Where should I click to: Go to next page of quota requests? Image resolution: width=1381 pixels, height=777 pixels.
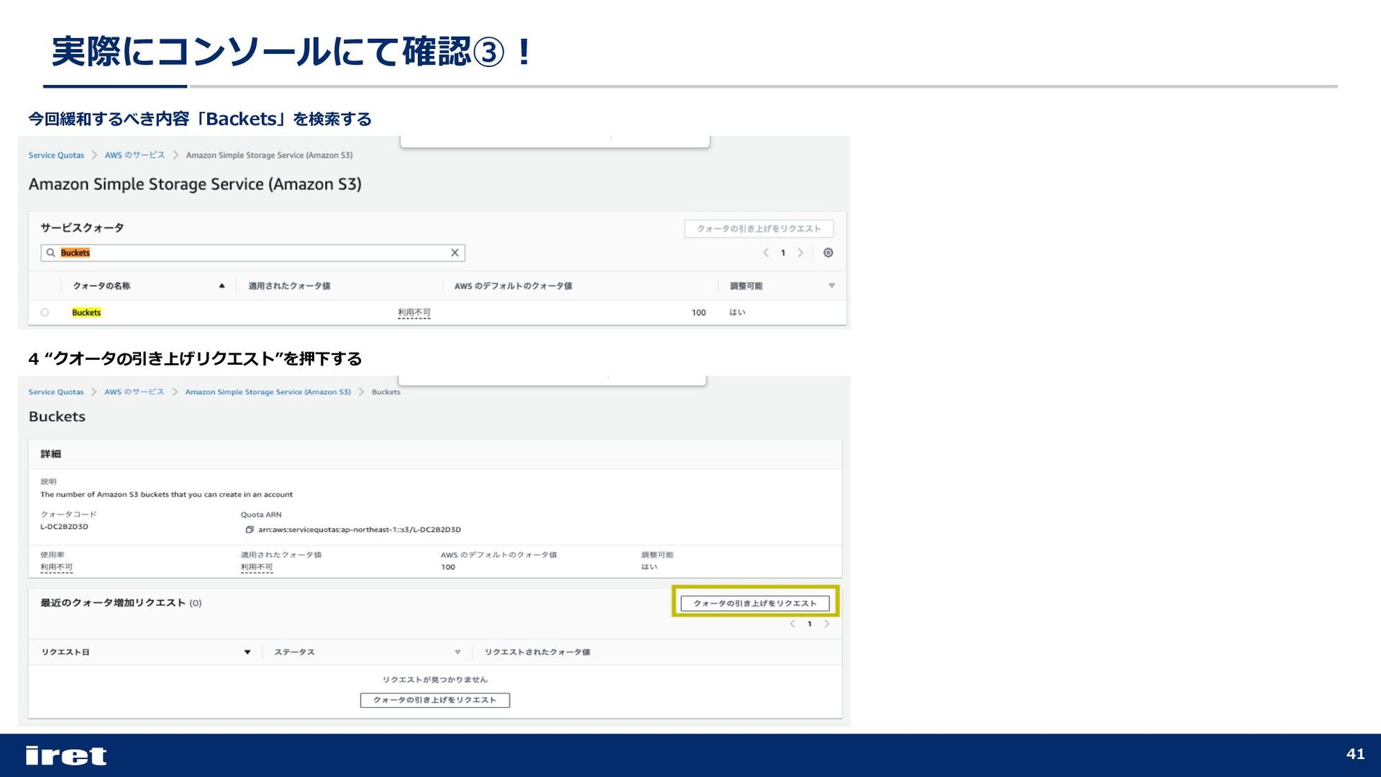point(827,624)
